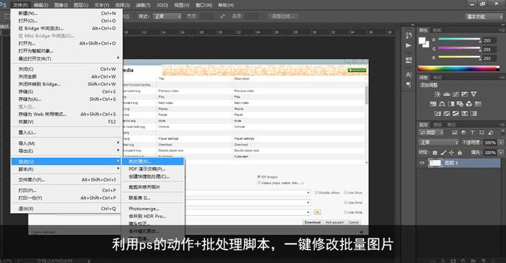Choose Photomerge... in the 自动 submenu
The width and height of the screenshot is (506, 263).
coord(153,208)
